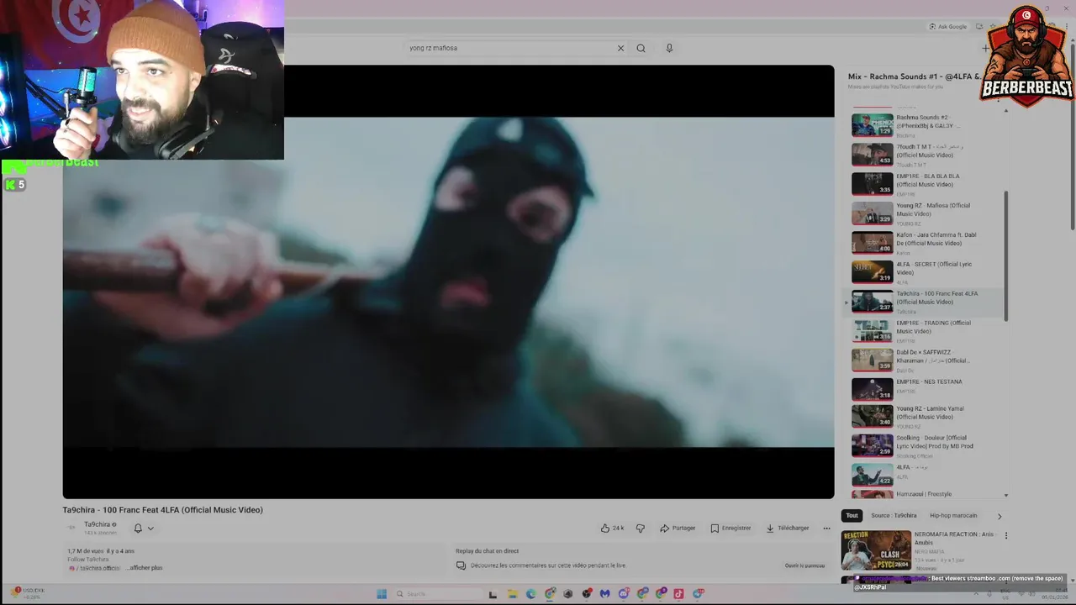The width and height of the screenshot is (1076, 605).
Task: Select Hip-hop marocain filter chip
Action: pyautogui.click(x=953, y=516)
